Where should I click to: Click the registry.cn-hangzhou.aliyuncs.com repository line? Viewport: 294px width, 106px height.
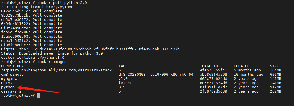(x=56, y=70)
